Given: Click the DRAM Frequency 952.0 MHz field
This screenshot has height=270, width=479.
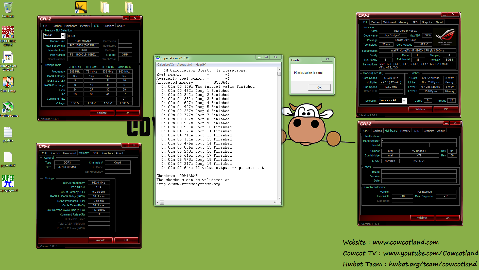Looking at the screenshot, I should (99, 183).
